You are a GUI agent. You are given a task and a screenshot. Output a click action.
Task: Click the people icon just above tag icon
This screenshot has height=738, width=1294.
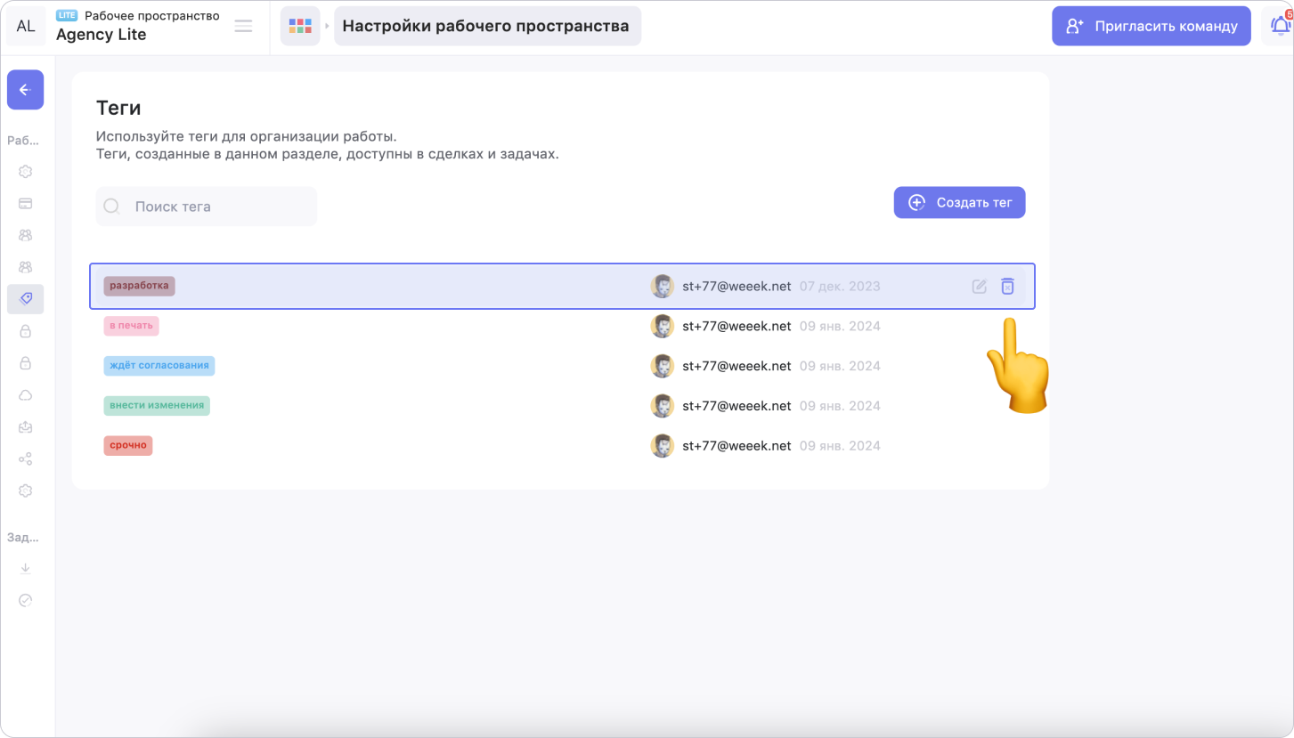(x=25, y=267)
